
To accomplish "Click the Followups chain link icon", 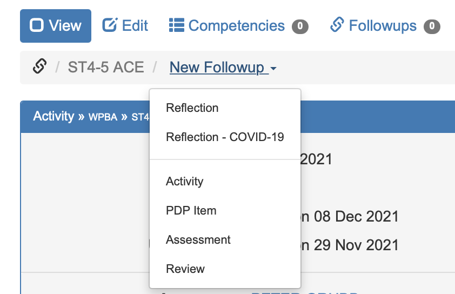I will point(337,25).
